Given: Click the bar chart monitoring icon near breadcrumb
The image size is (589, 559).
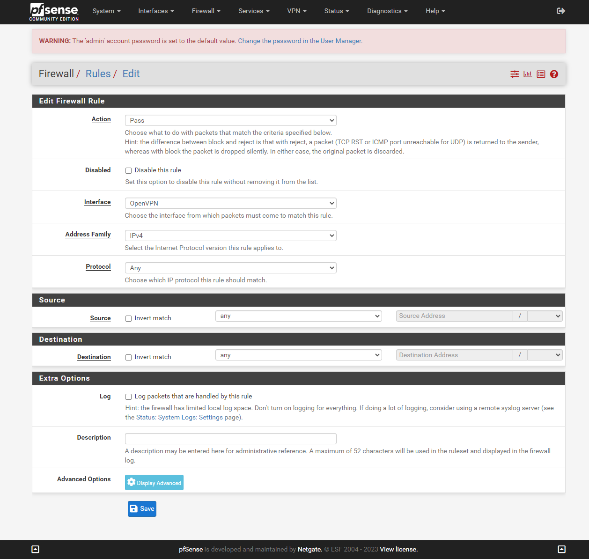Looking at the screenshot, I should click(528, 74).
